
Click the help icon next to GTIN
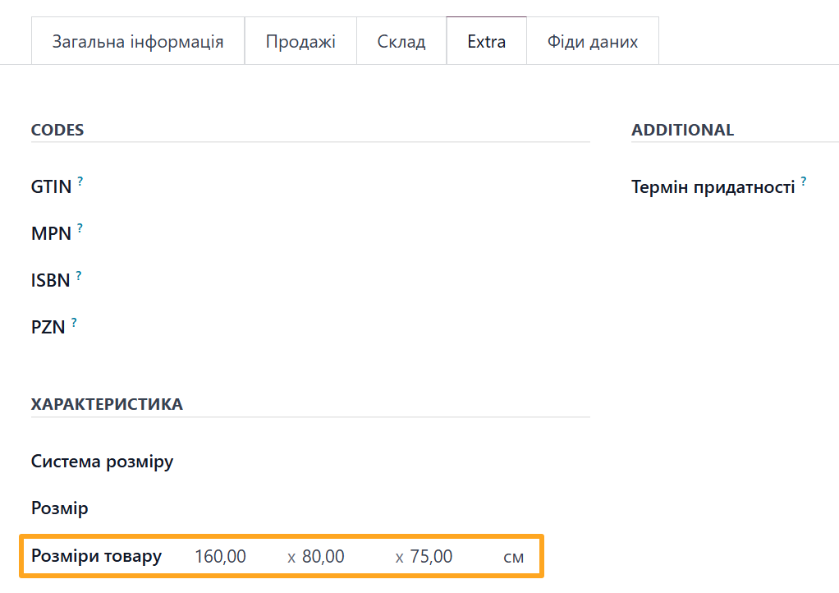pos(80,181)
